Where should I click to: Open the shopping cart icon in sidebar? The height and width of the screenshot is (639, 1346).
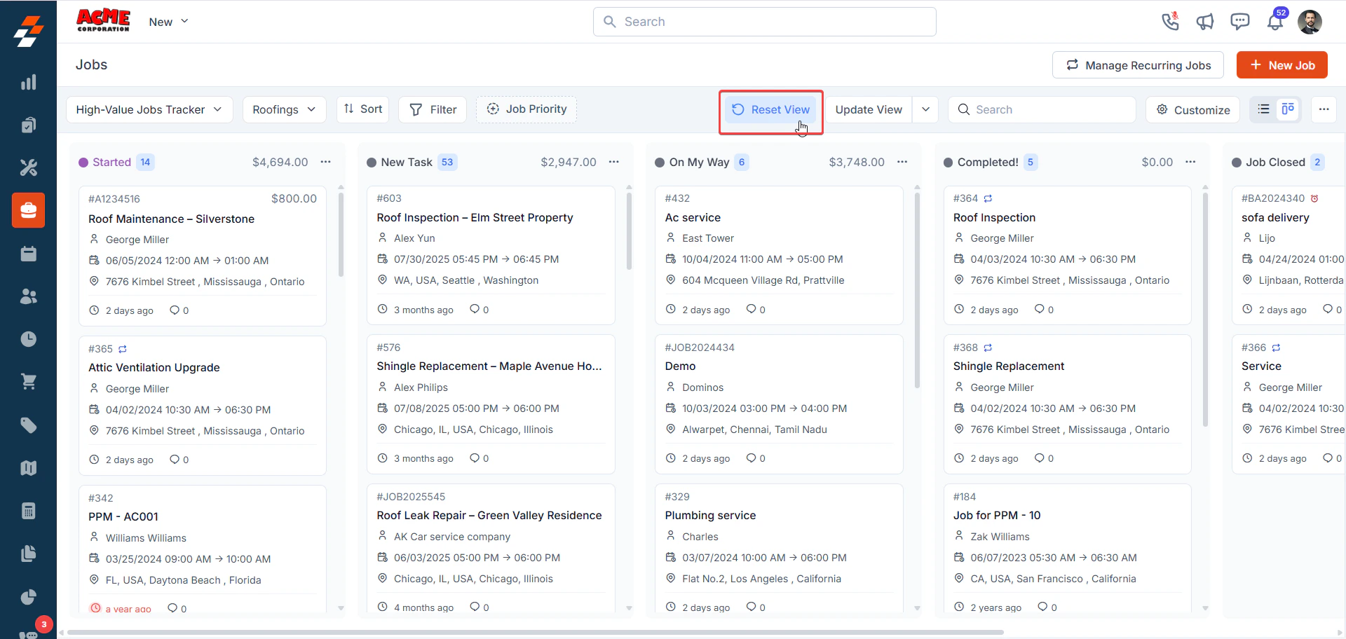[x=28, y=382]
